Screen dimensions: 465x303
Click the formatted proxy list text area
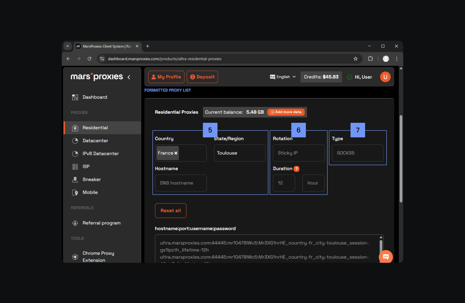pyautogui.click(x=267, y=249)
